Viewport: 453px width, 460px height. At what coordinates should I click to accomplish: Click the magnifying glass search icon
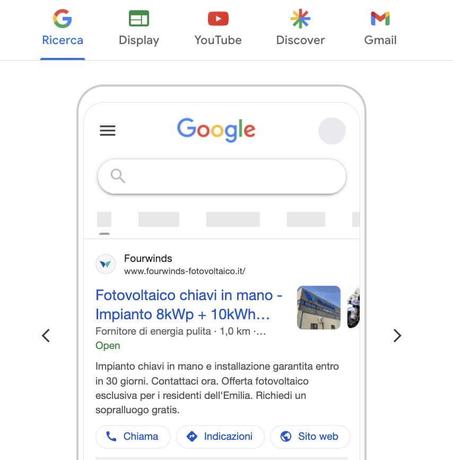(x=118, y=176)
